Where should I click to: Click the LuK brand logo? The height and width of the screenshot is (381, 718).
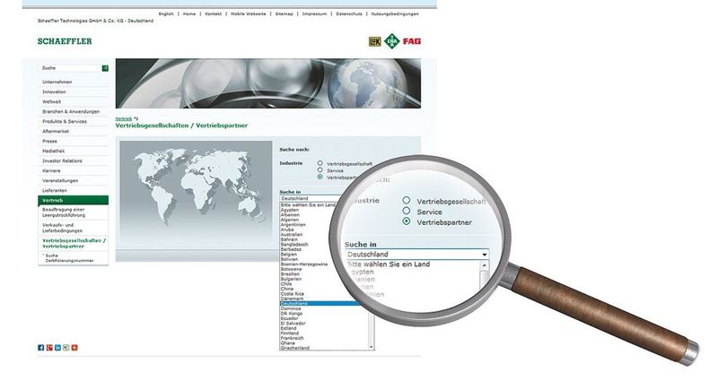374,41
